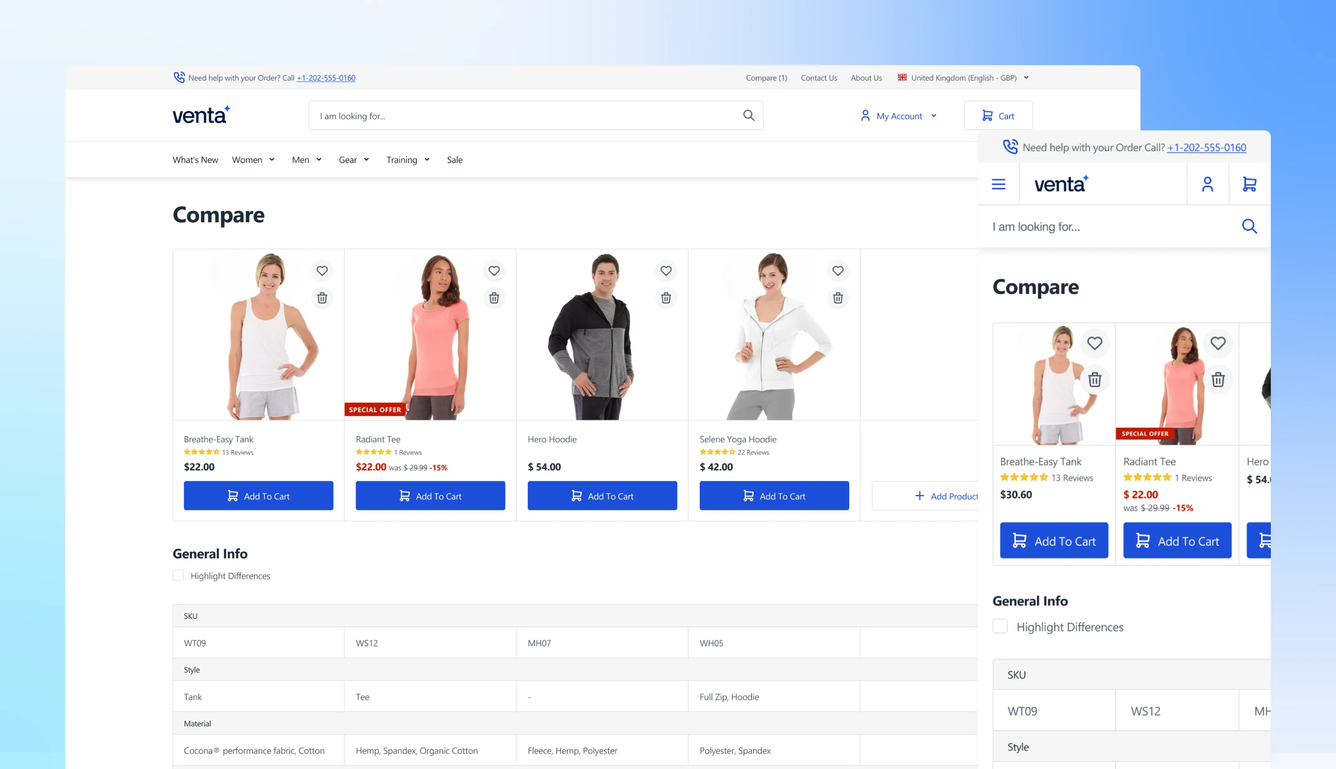Click the mobile search magnifier icon

point(1249,226)
